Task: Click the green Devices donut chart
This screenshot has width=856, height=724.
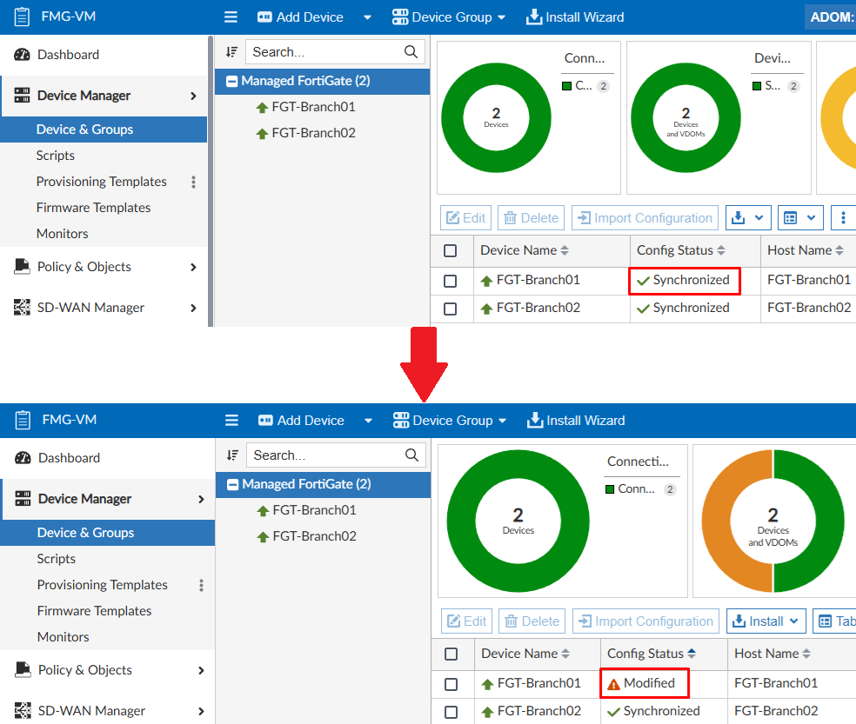Action: click(x=496, y=117)
